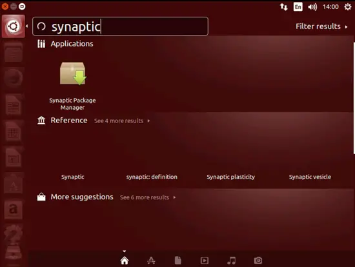Select the Applications lens icon
355x267 pixels.
(x=151, y=261)
